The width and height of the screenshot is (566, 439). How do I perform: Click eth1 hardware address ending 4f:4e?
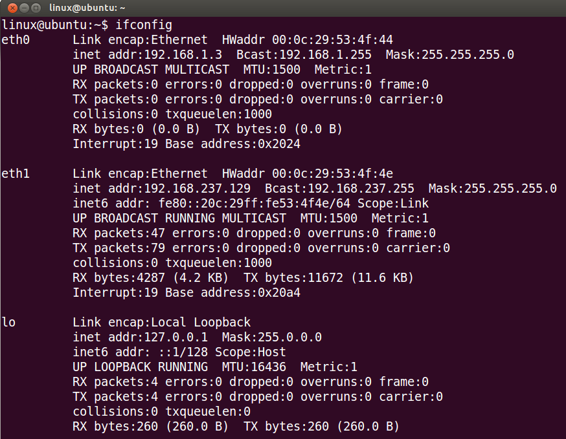332,174
